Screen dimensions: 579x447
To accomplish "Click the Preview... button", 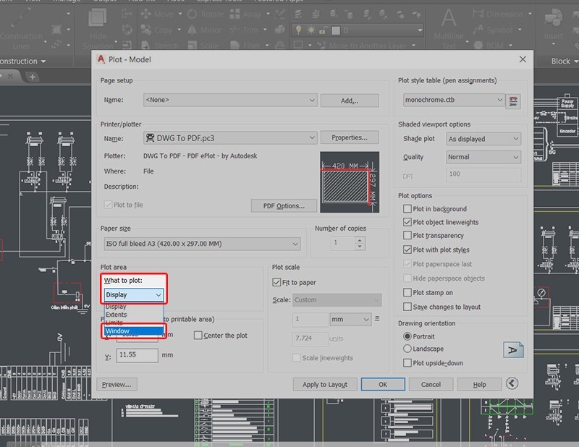I will coord(117,384).
